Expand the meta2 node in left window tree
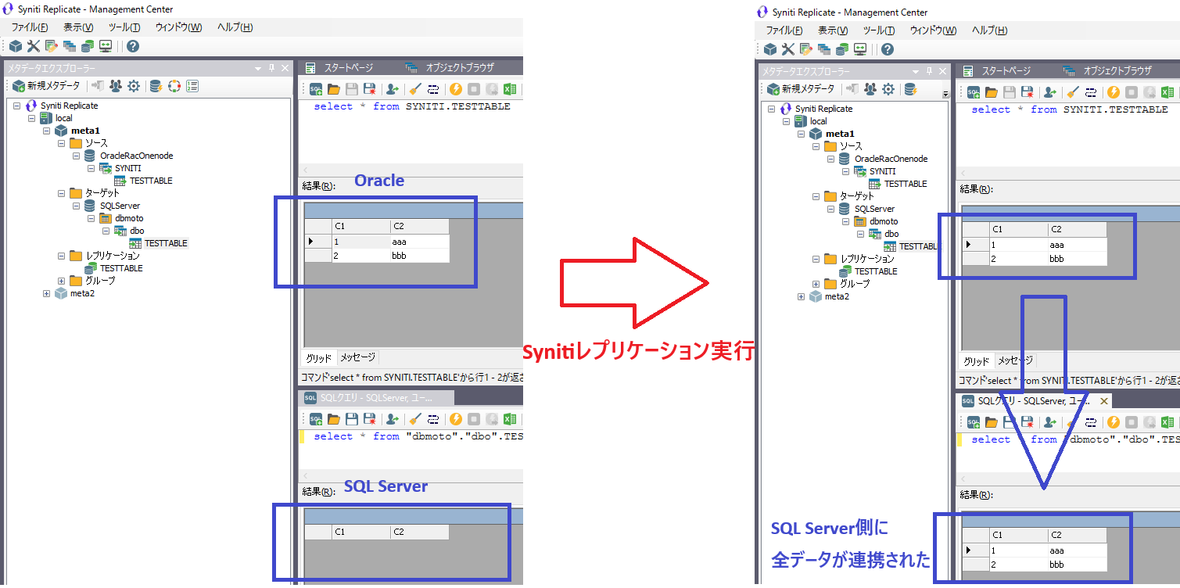Image resolution: width=1180 pixels, height=588 pixels. point(46,293)
